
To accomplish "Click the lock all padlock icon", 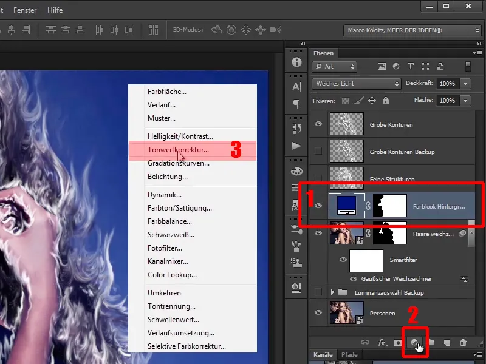I will click(385, 101).
